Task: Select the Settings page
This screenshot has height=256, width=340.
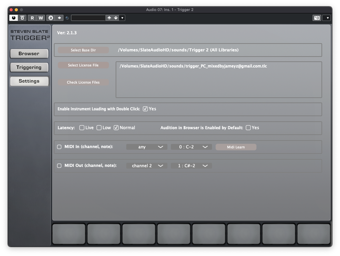Action: tap(29, 81)
